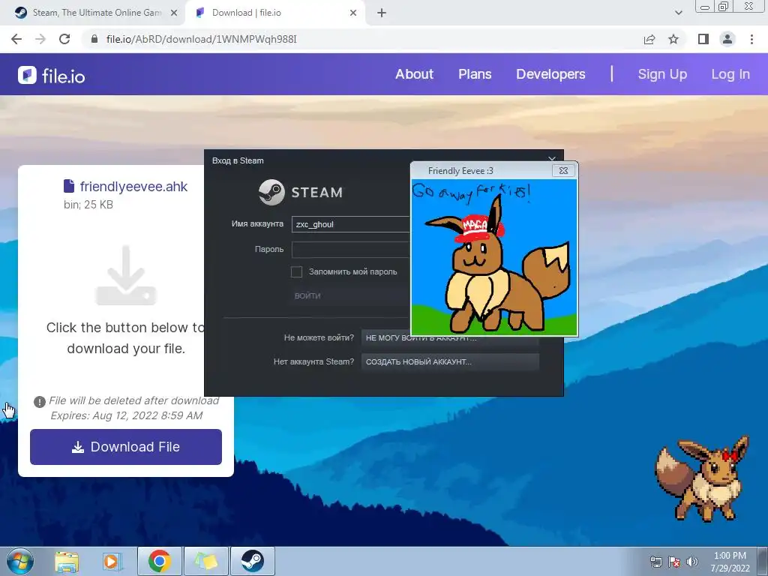Click the file document icon beside friendlyeevee.ahk

[69, 186]
